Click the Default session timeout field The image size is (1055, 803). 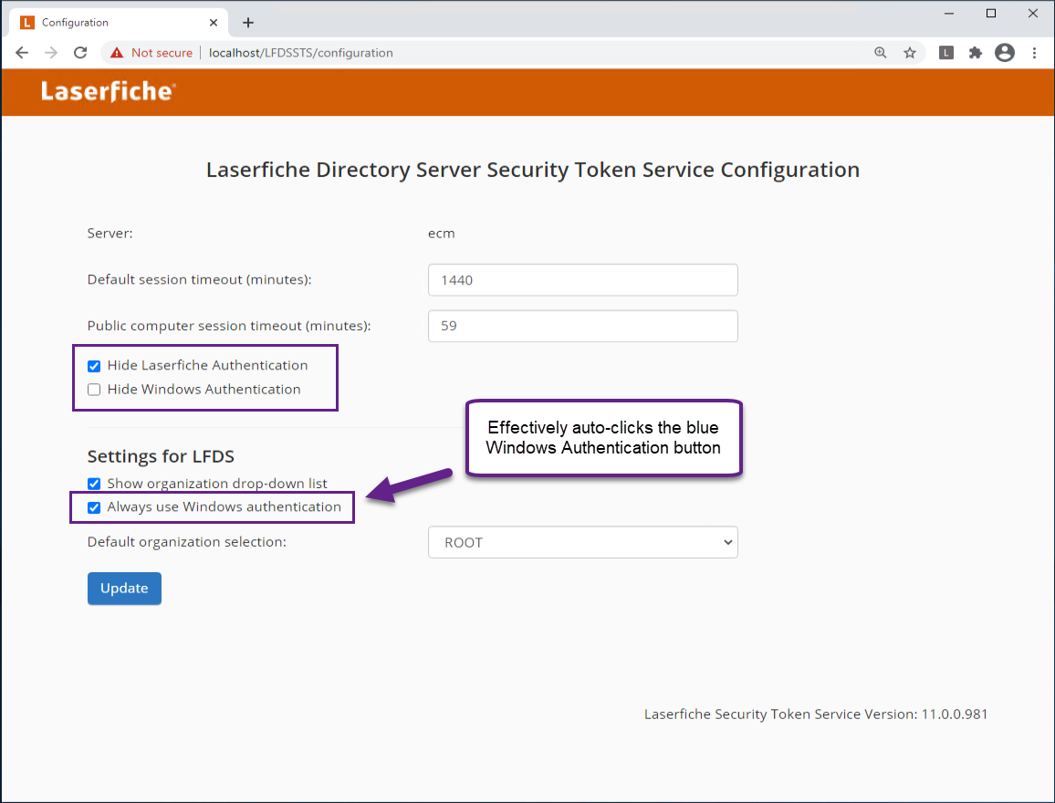point(582,280)
